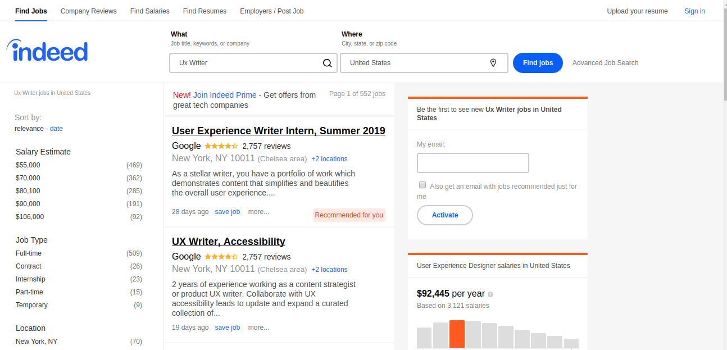727x350 pixels.
Task: Expand more... on UX Writer Accessibility listing
Action: pyautogui.click(x=258, y=328)
